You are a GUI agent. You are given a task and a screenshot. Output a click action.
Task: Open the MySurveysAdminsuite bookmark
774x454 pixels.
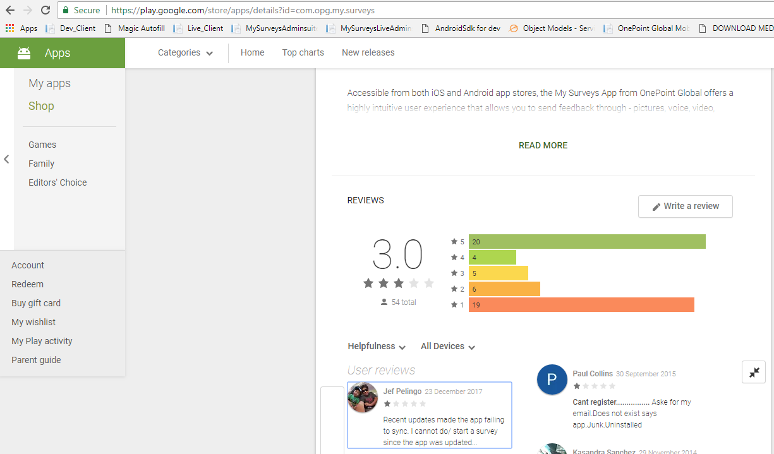275,28
